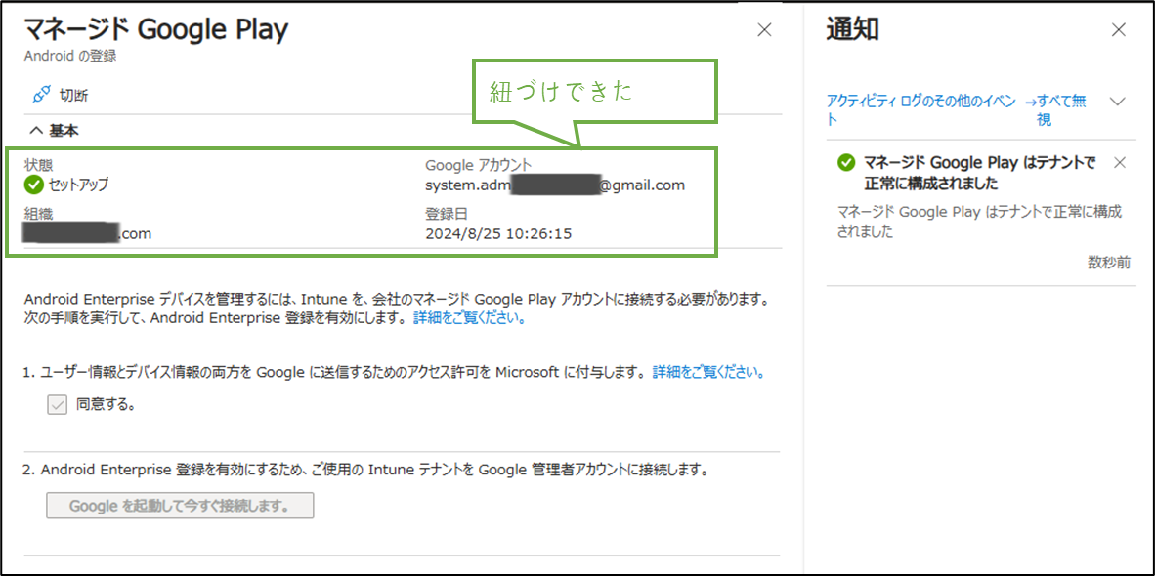Click the registration date 2024/8/25 10:26:15

[x=498, y=234]
